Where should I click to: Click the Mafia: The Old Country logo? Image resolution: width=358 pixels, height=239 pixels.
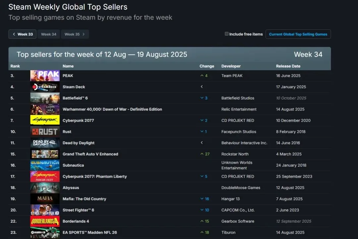[x=45, y=199]
